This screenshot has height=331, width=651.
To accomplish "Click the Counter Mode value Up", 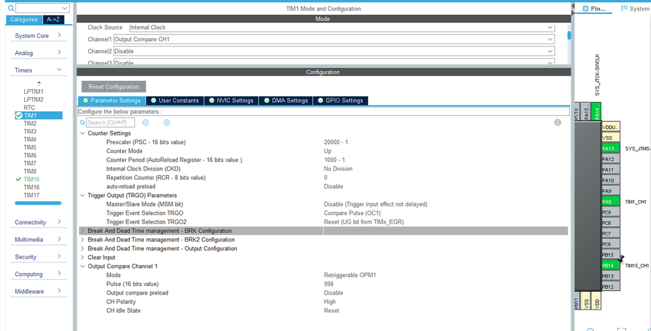I will pyautogui.click(x=327, y=151).
